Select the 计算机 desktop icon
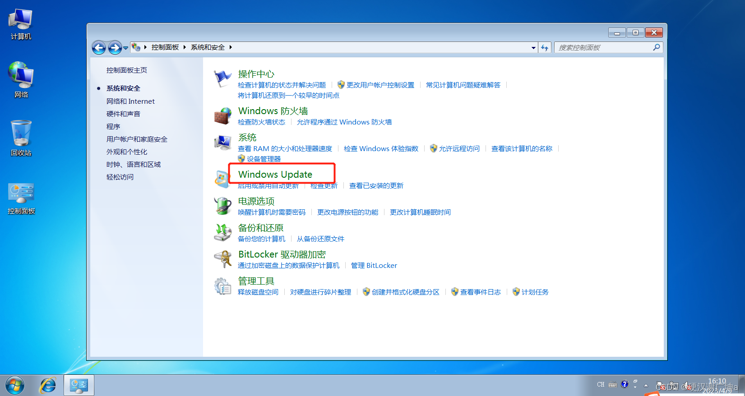The height and width of the screenshot is (396, 745). (21, 24)
